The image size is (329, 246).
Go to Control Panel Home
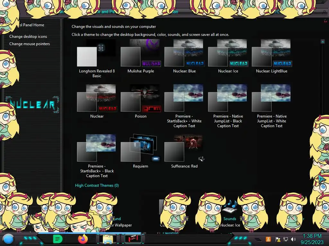tap(31, 25)
